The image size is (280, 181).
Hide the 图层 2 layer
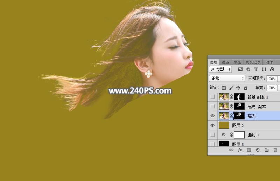(x=212, y=125)
